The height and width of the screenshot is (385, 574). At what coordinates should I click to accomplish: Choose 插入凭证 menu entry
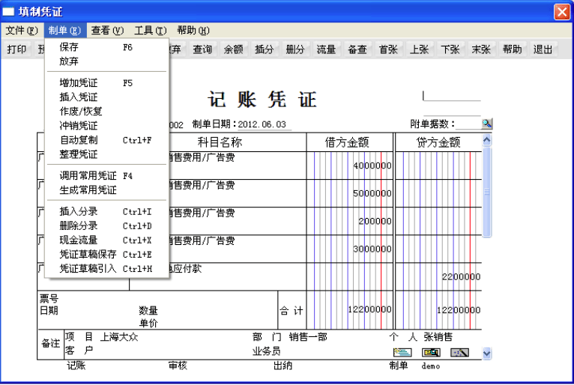click(x=106, y=97)
